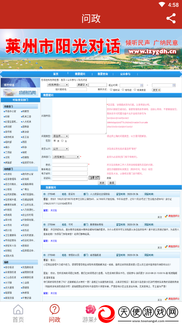This screenshot has width=182, height=325.
Task: Open 公众参与 in the navigation bar
Action: click(125, 74)
